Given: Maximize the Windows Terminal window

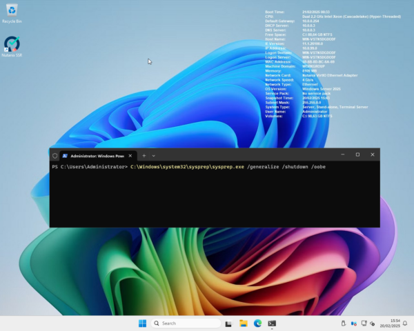Looking at the screenshot, I should 357,155.
